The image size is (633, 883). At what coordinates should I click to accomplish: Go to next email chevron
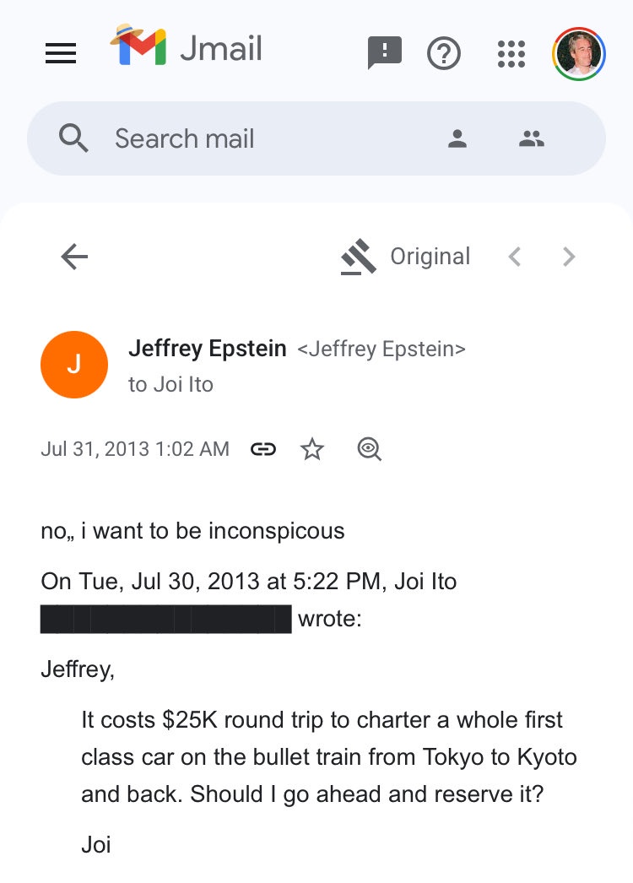[569, 257]
